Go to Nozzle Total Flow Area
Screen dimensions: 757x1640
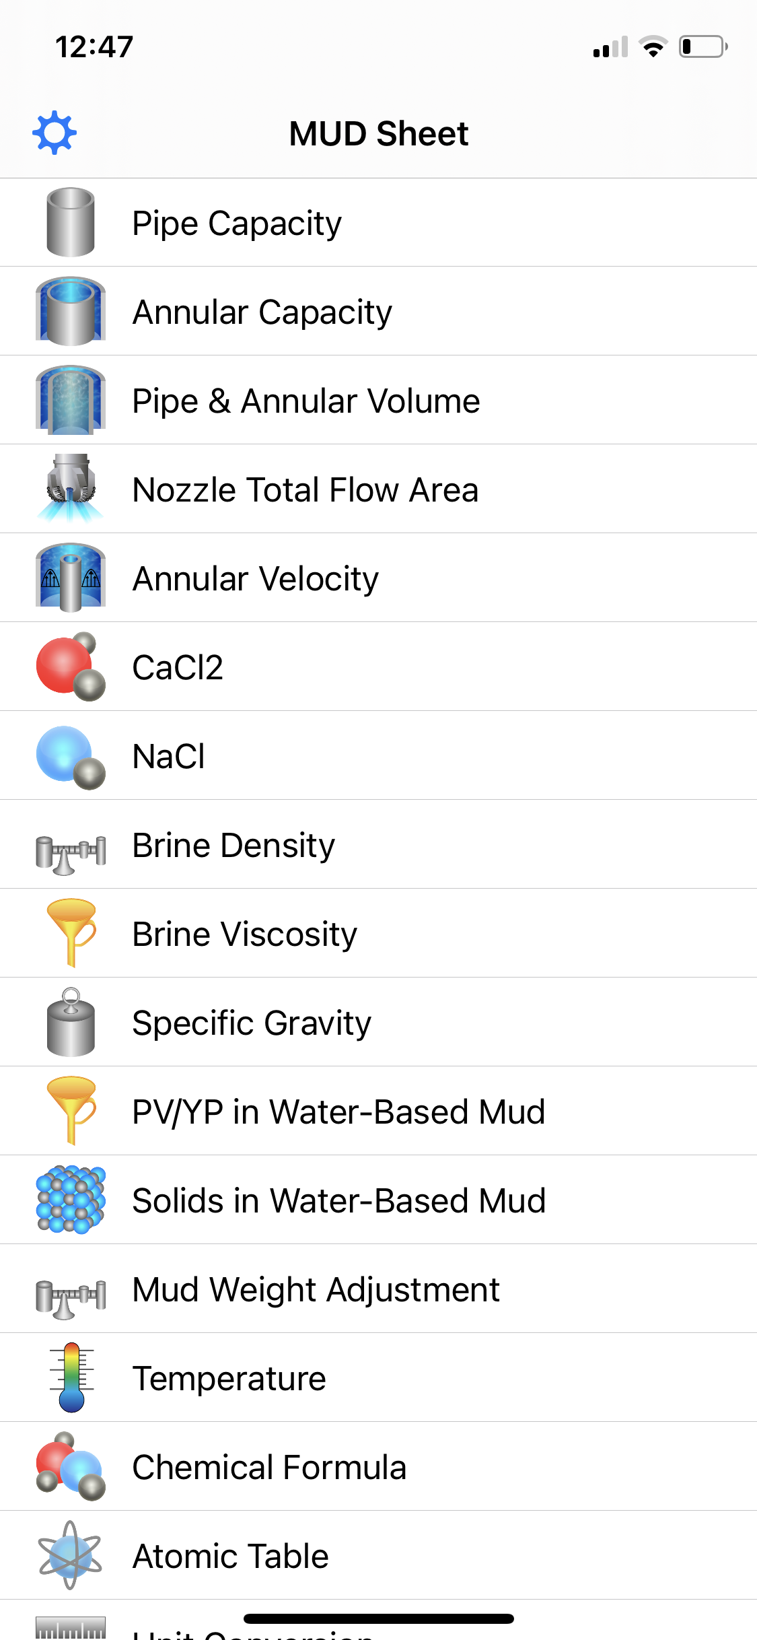(305, 490)
